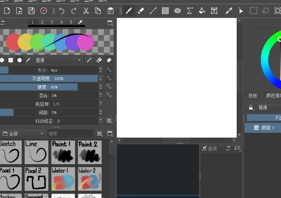The height and width of the screenshot is (198, 281).
Task: Start recording with red record icon
Action: 43,11
